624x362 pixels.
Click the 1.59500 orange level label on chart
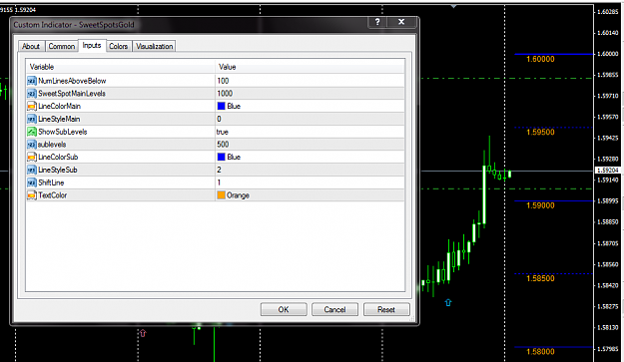coord(540,133)
